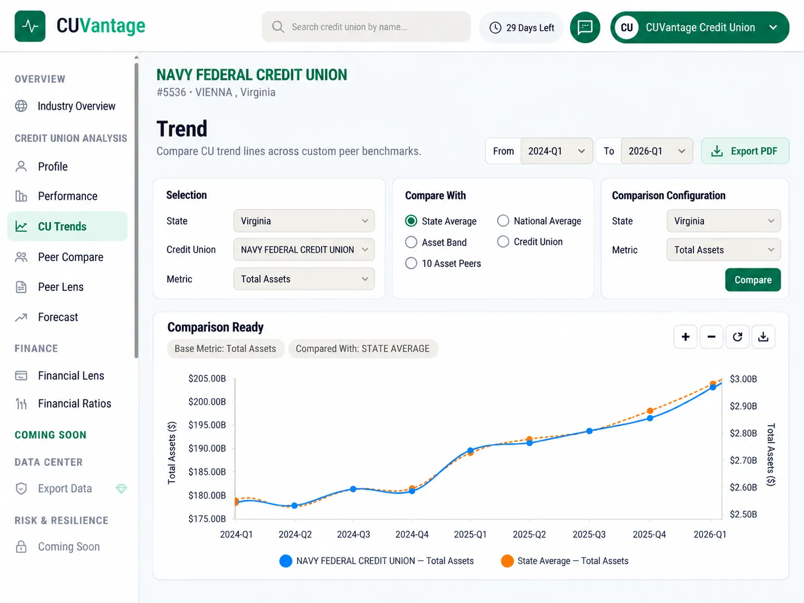The image size is (804, 603).
Task: Click the Base Metric: Total Assets chip
Action: [225, 349]
